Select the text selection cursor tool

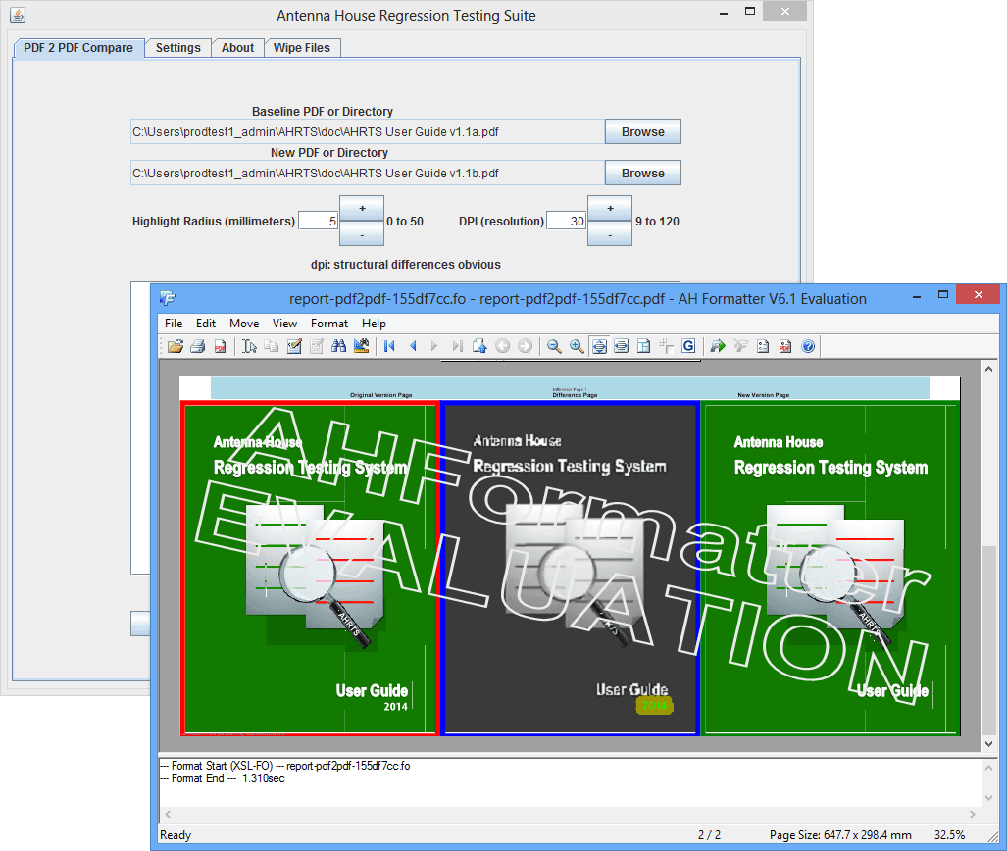pos(250,346)
